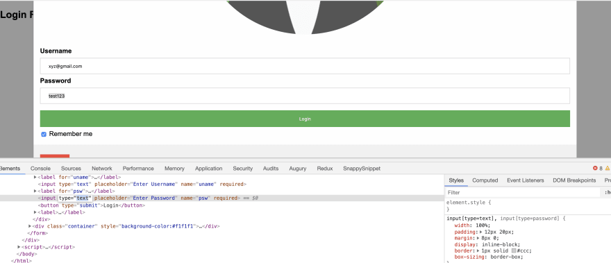Click the red button below Remember me
Screen dimensions: 611x263
(55, 156)
